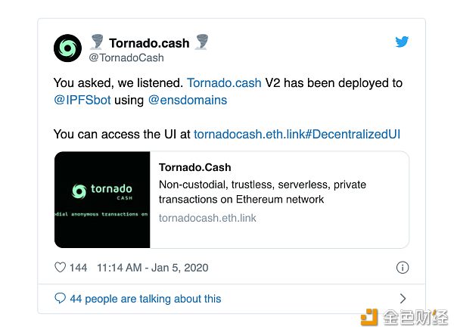
Task: Click the Twitter bird logo
Action: 402,42
